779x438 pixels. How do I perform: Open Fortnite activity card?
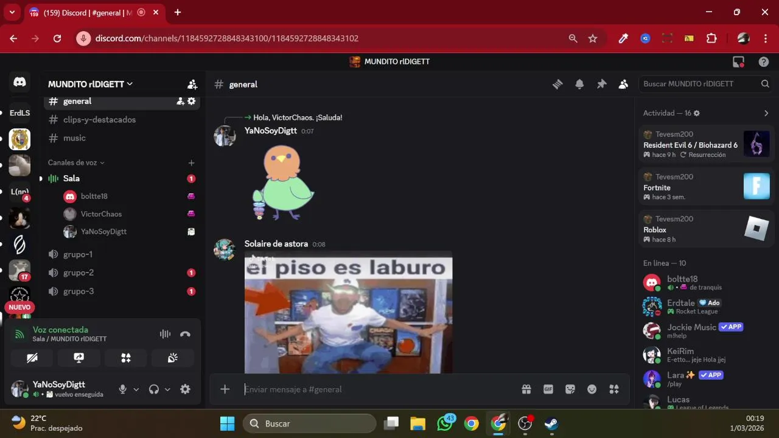pos(706,187)
